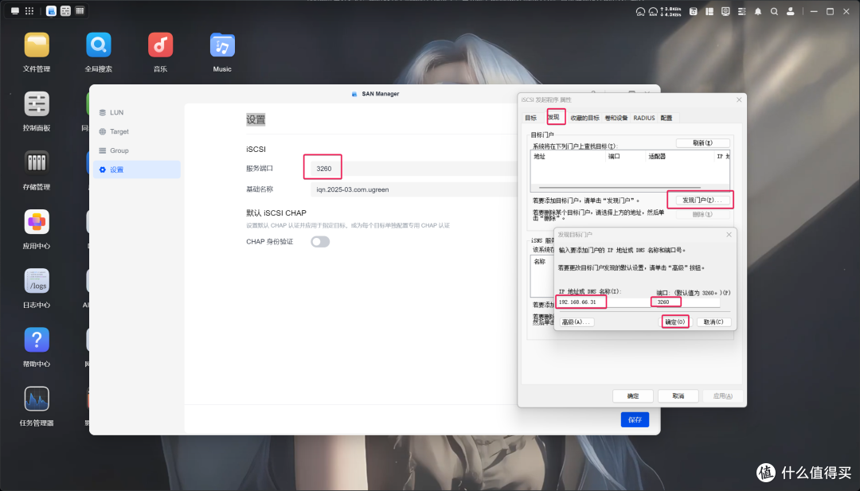
Task: Open the 存储管理 storage manager icon
Action: (37, 163)
